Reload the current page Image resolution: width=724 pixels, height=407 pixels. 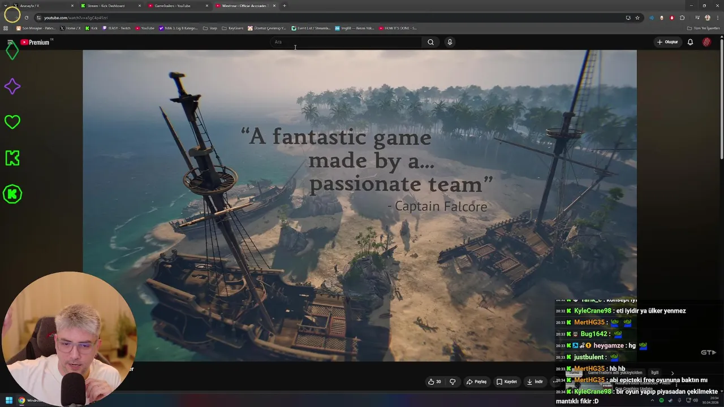[26, 18]
